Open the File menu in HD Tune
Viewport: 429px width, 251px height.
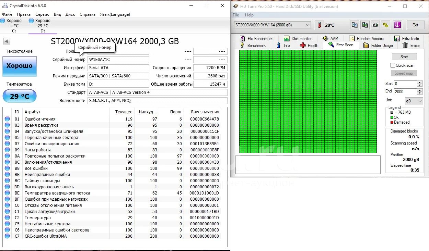coord(236,15)
